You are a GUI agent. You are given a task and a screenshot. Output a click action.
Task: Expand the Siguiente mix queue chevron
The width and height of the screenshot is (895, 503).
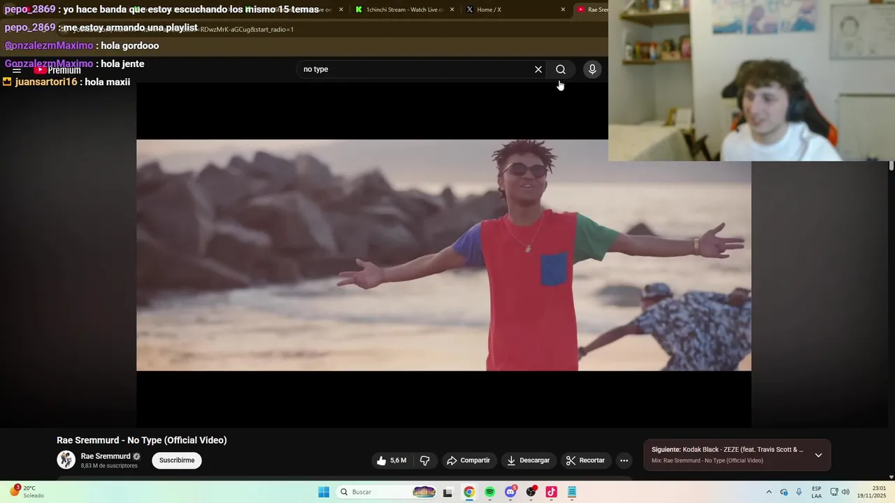[818, 455]
